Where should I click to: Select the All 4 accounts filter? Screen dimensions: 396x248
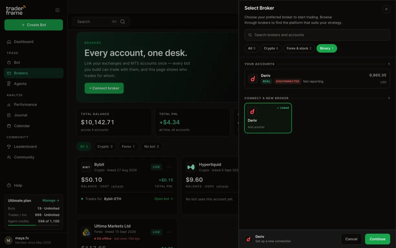click(84, 147)
